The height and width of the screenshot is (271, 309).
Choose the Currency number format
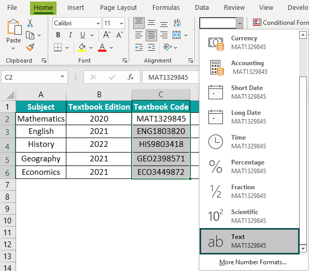[249, 42]
